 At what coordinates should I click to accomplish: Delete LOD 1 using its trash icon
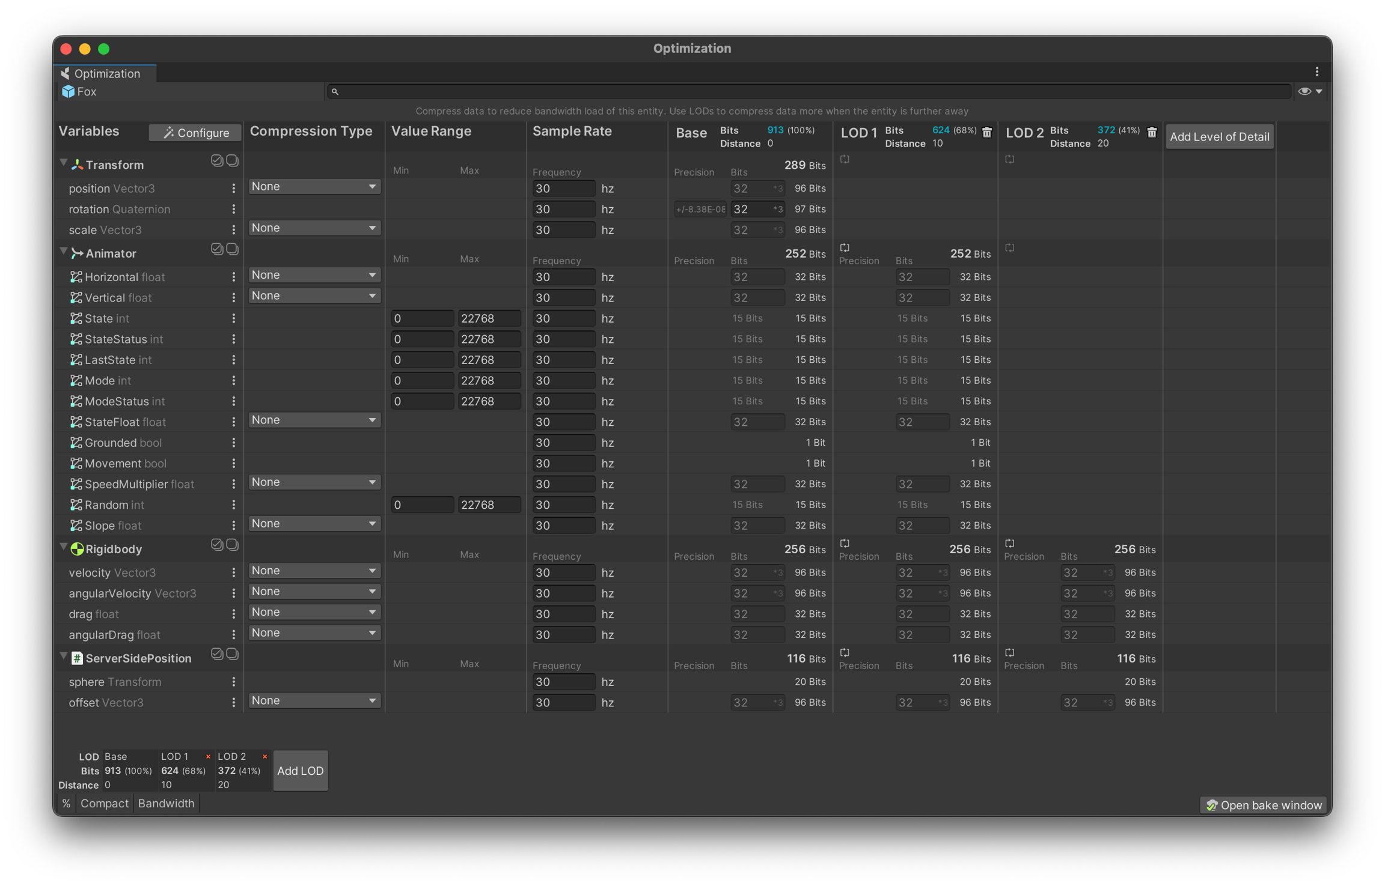986,133
